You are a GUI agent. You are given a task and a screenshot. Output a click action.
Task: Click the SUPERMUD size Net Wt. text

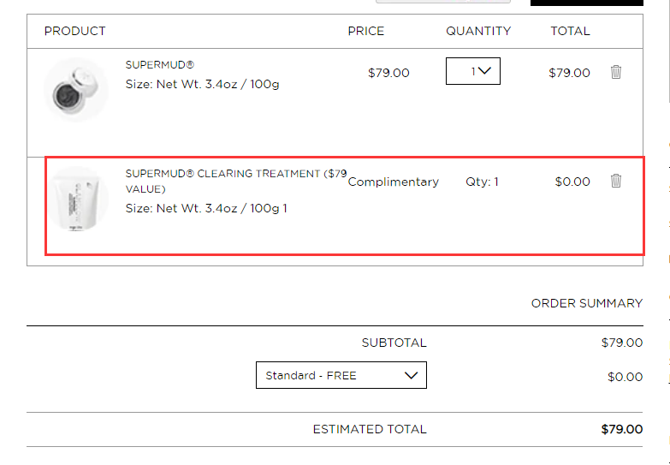point(202,84)
